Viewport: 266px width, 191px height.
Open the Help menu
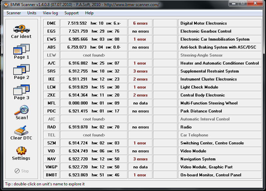click(89, 13)
